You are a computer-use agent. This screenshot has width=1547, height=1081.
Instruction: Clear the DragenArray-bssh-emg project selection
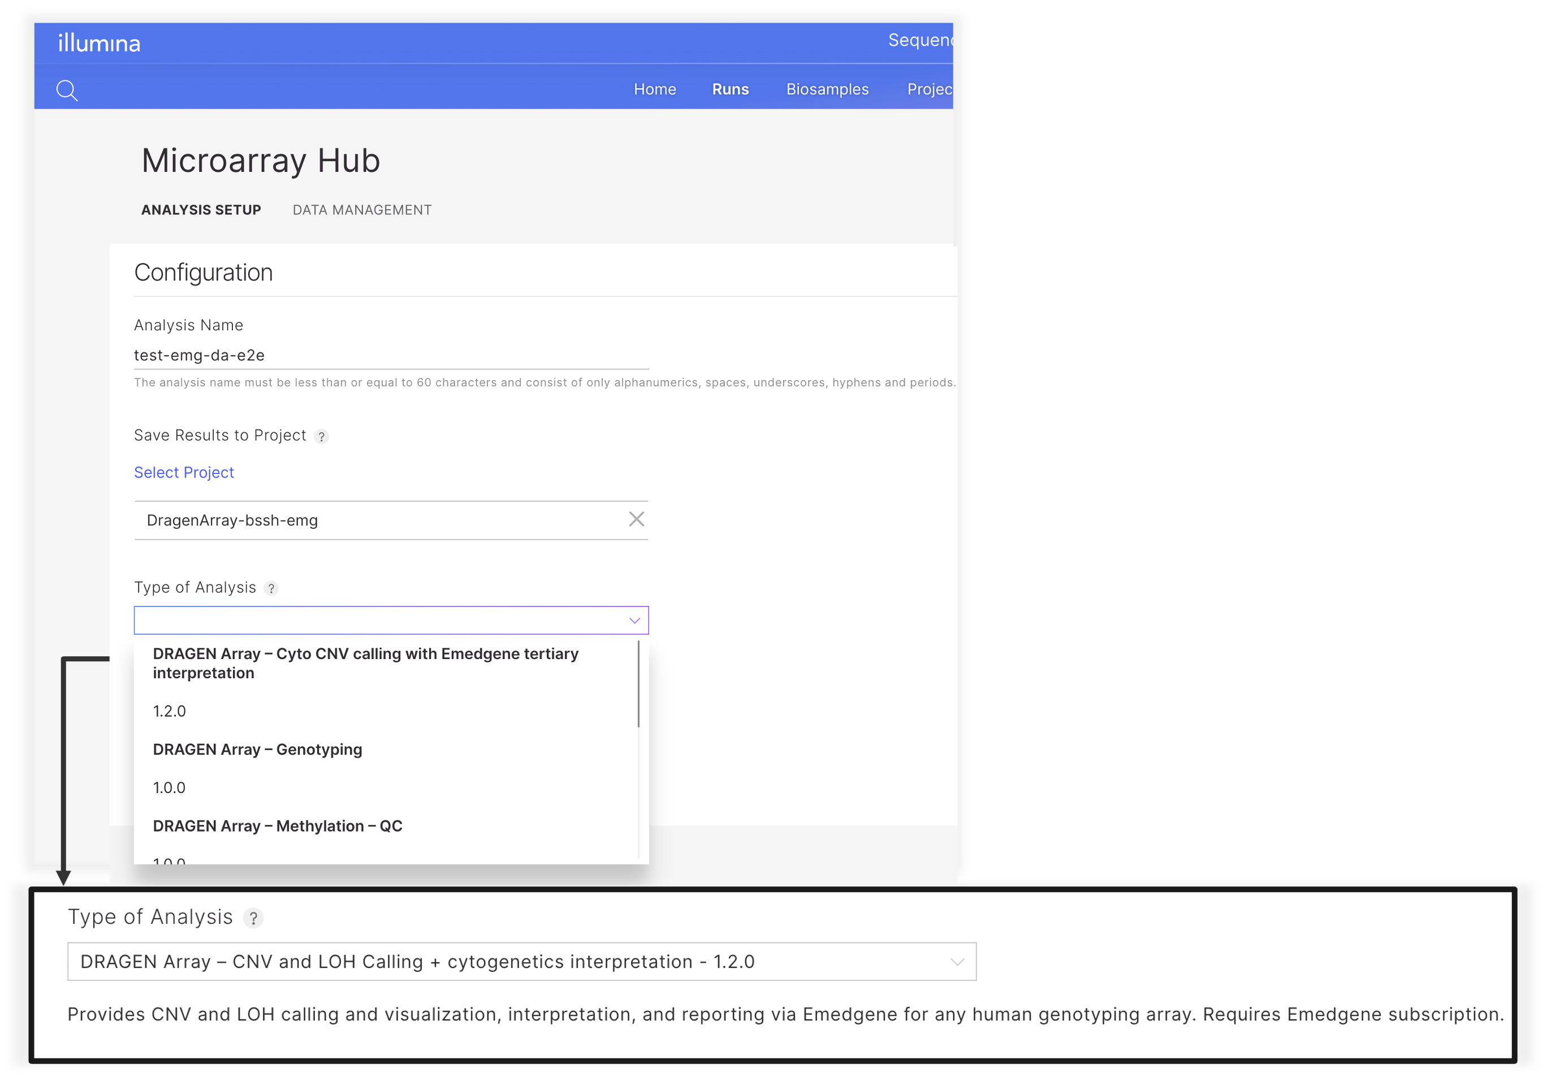click(636, 519)
